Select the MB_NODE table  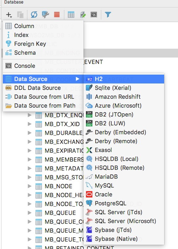58,186
